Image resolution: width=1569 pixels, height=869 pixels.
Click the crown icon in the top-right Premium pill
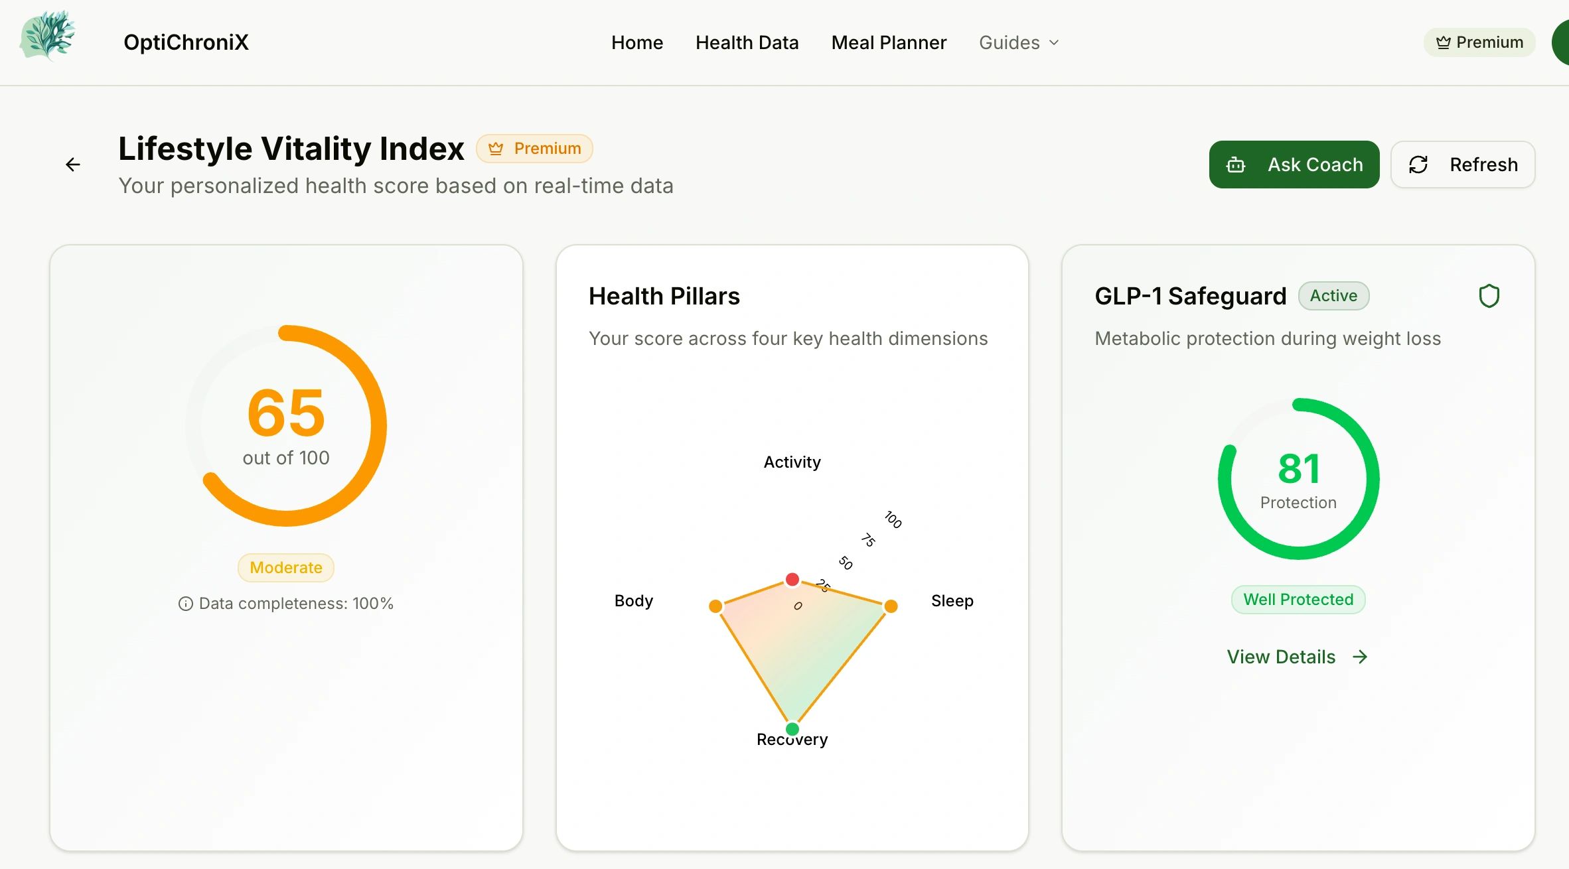tap(1443, 43)
